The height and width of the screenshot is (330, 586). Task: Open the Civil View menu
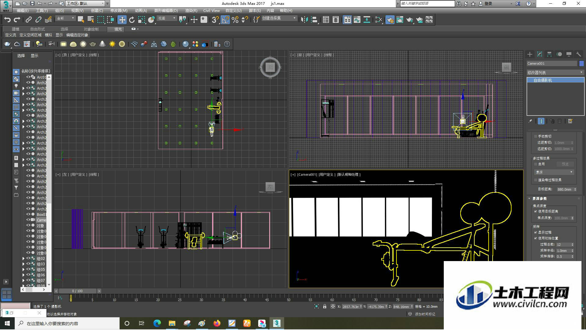coord(212,10)
